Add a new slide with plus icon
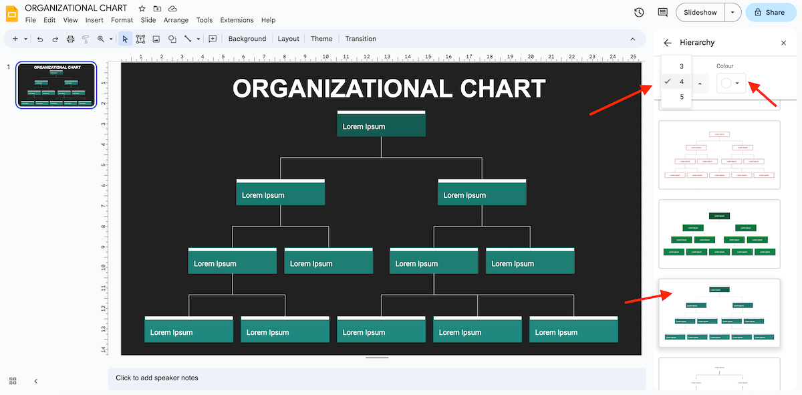Image resolution: width=802 pixels, height=395 pixels. [15, 39]
